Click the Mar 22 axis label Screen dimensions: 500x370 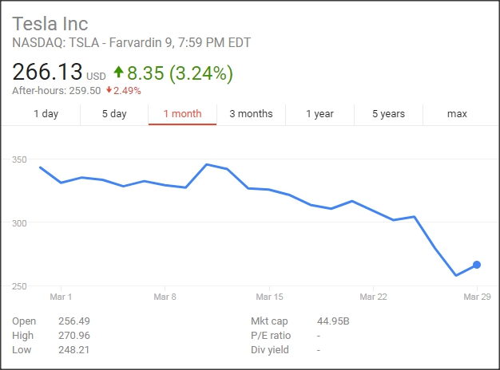373,297
